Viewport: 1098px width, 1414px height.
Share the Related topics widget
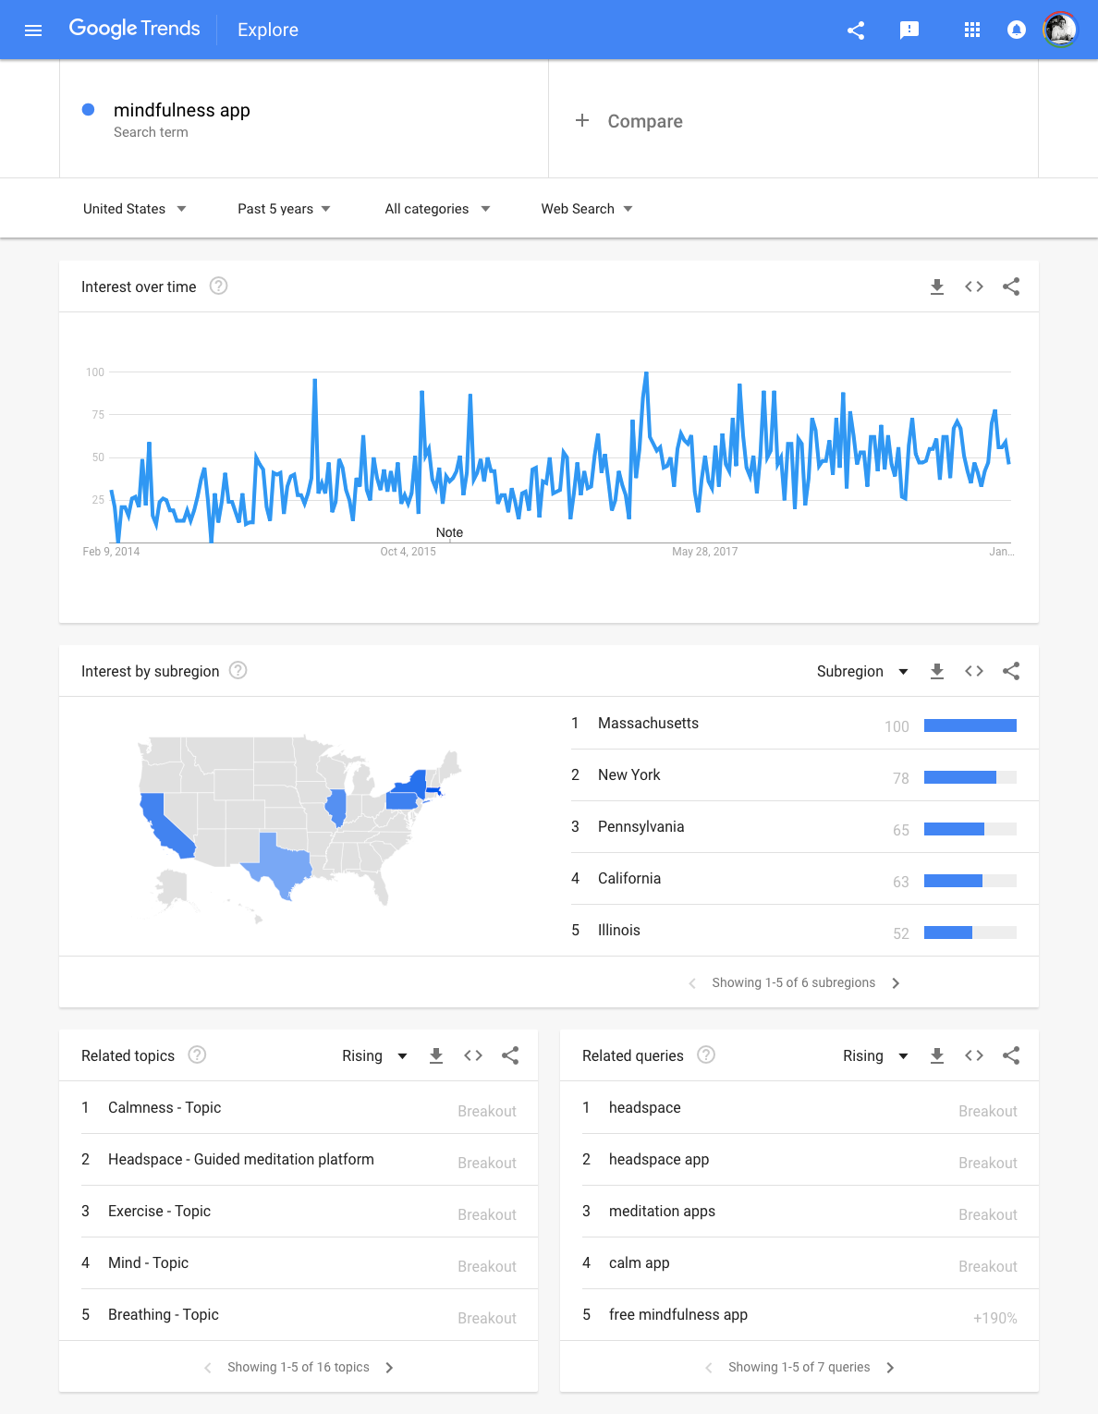pos(510,1055)
